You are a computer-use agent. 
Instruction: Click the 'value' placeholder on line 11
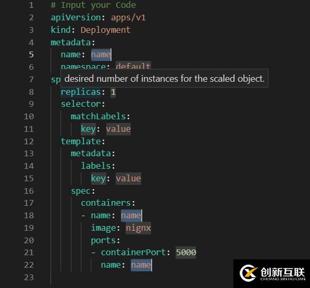pyautogui.click(x=118, y=129)
